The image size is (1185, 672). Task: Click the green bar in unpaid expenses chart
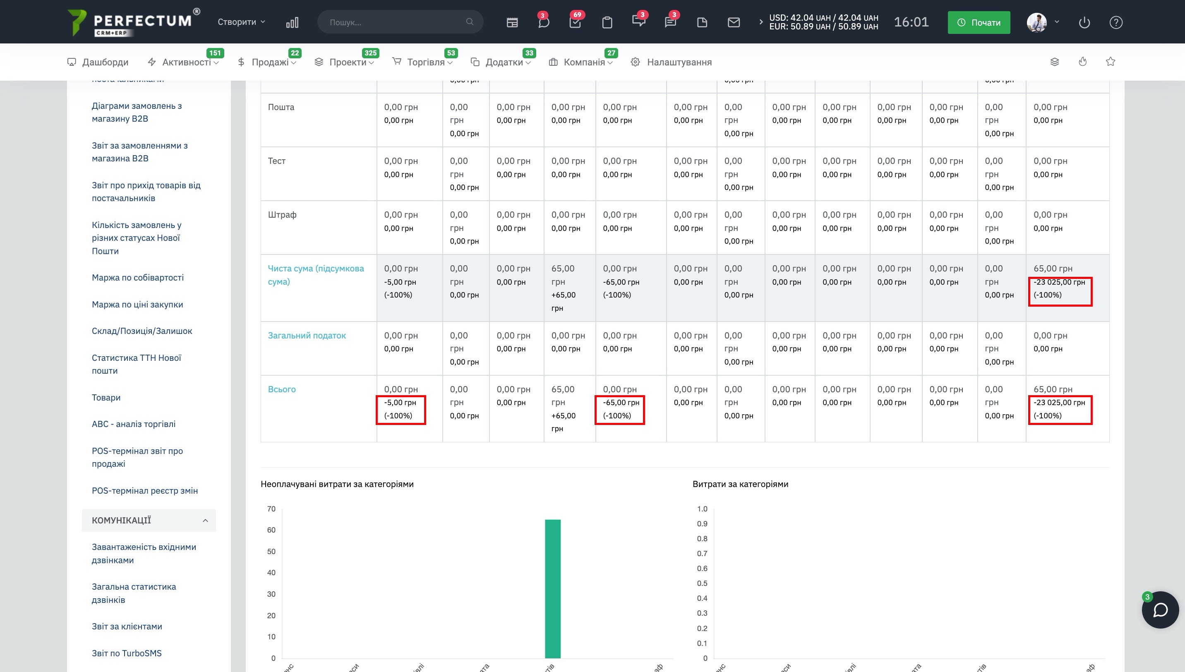point(552,588)
